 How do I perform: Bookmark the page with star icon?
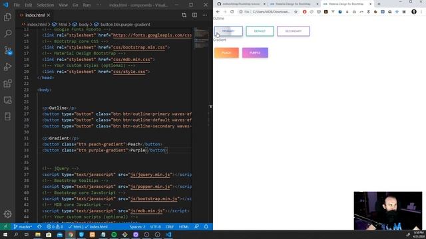(x=296, y=12)
